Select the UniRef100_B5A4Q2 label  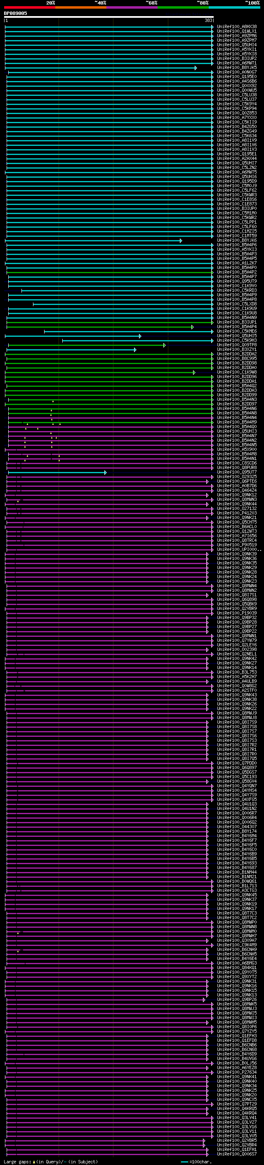click(237, 386)
